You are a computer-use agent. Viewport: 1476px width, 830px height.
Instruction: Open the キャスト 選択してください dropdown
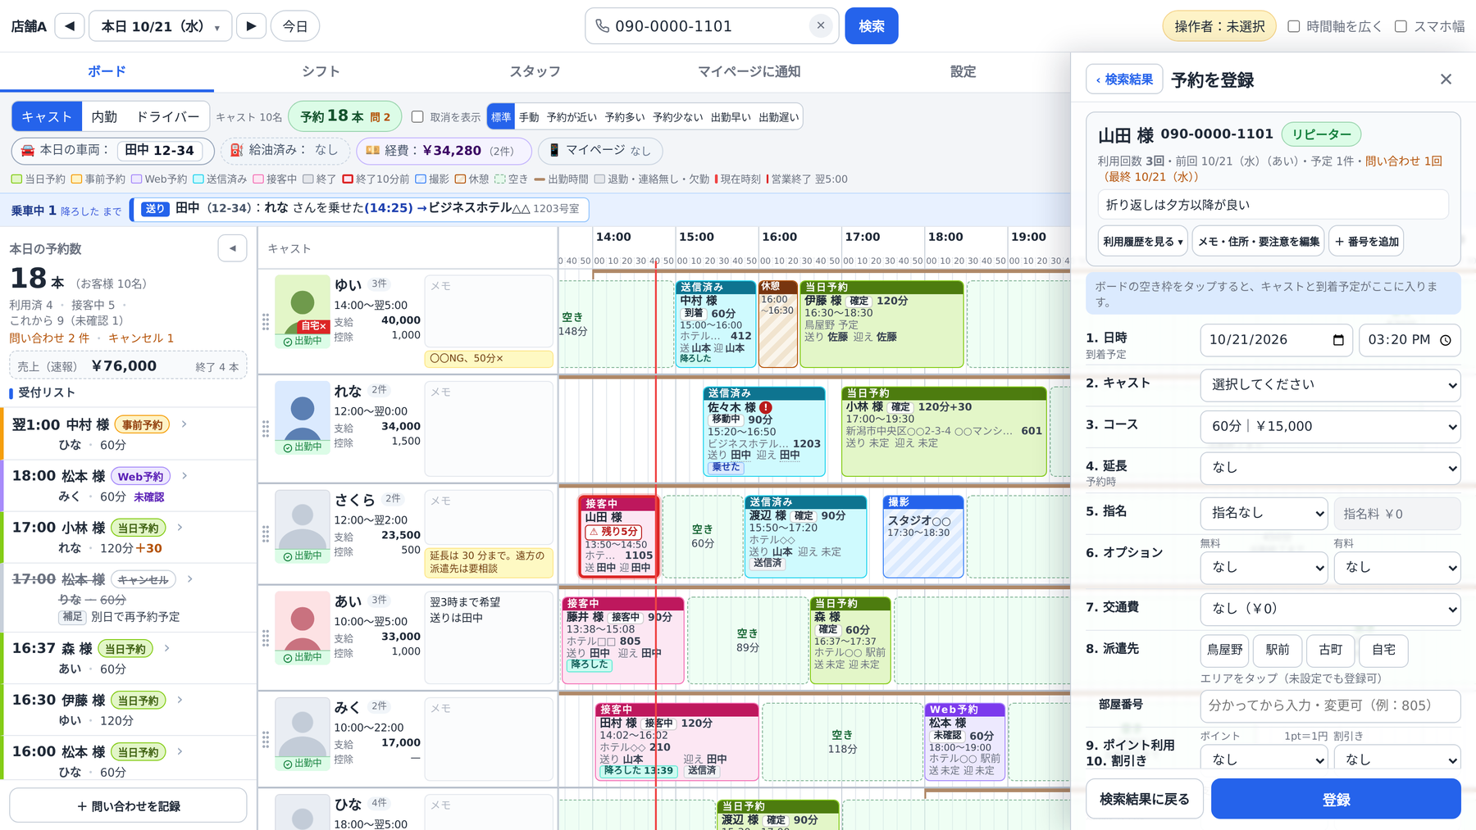click(1330, 384)
